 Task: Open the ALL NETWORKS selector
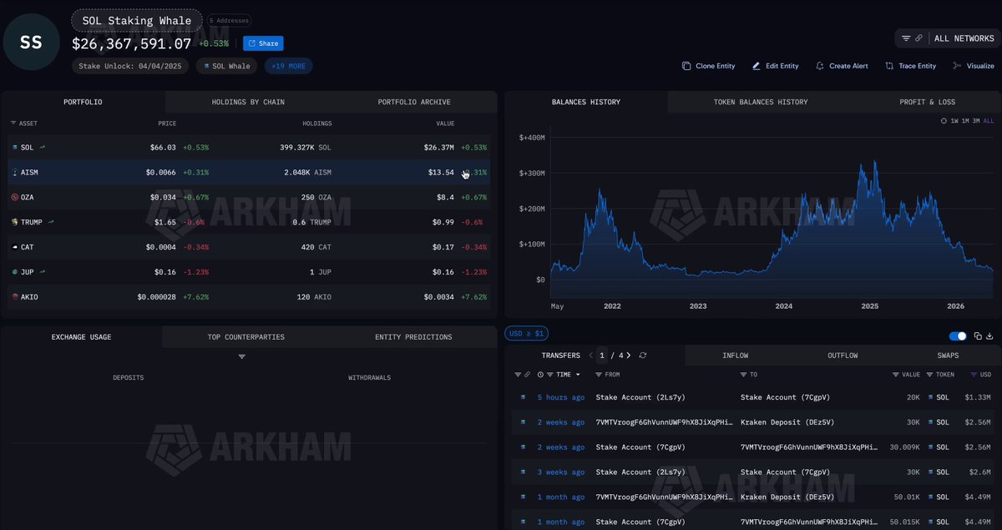964,38
